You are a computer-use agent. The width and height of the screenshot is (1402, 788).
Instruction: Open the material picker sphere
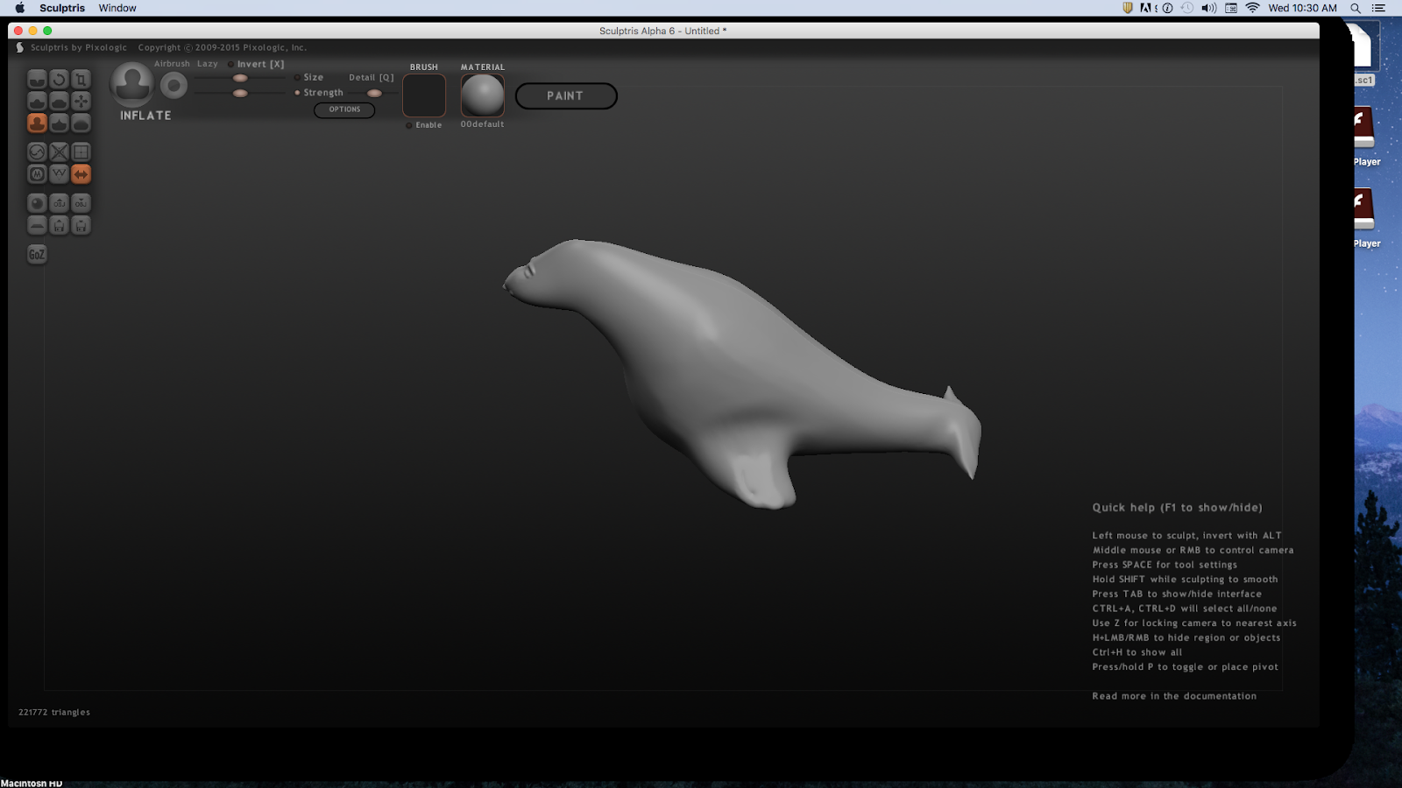coord(482,95)
